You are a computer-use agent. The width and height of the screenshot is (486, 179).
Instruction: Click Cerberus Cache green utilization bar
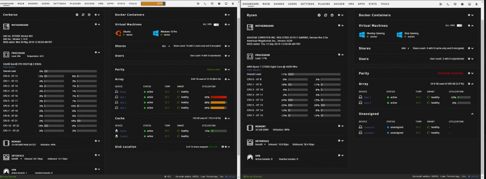(x=219, y=131)
